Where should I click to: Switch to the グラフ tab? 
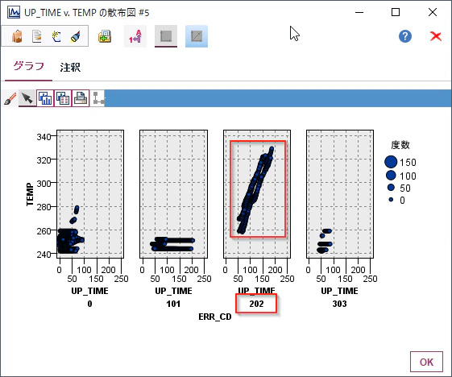pos(28,67)
